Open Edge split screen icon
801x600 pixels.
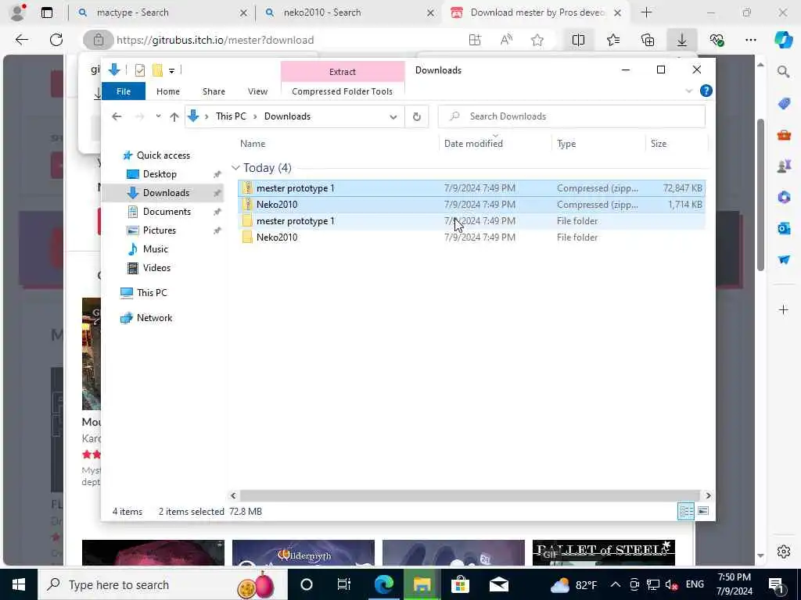click(578, 40)
